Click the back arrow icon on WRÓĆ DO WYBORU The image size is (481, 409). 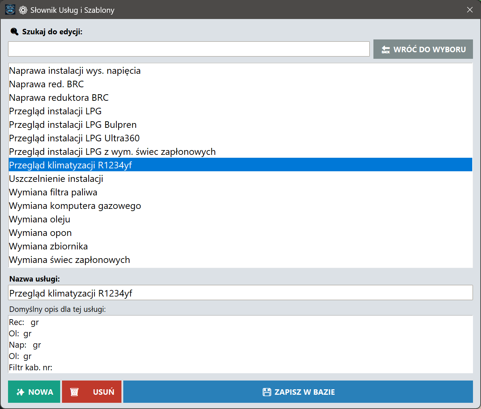pyautogui.click(x=385, y=50)
